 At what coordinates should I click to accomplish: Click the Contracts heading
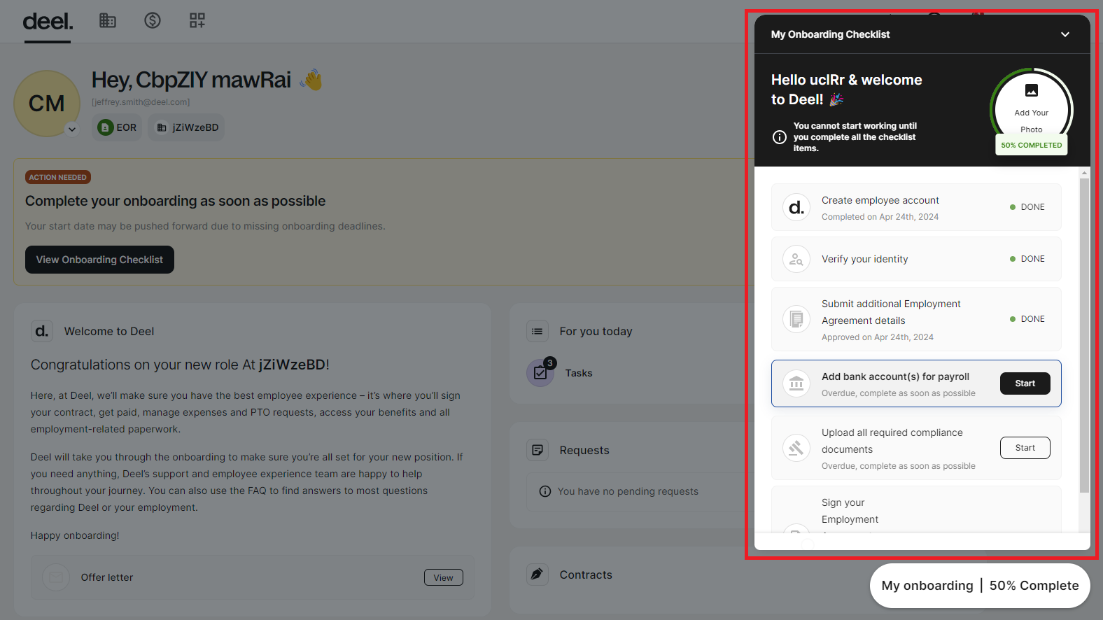pyautogui.click(x=586, y=575)
